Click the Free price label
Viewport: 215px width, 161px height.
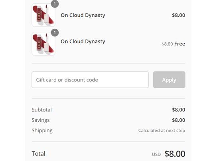(179, 44)
